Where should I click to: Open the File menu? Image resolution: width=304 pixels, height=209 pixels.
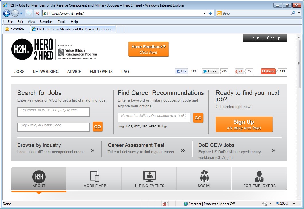point(10,22)
